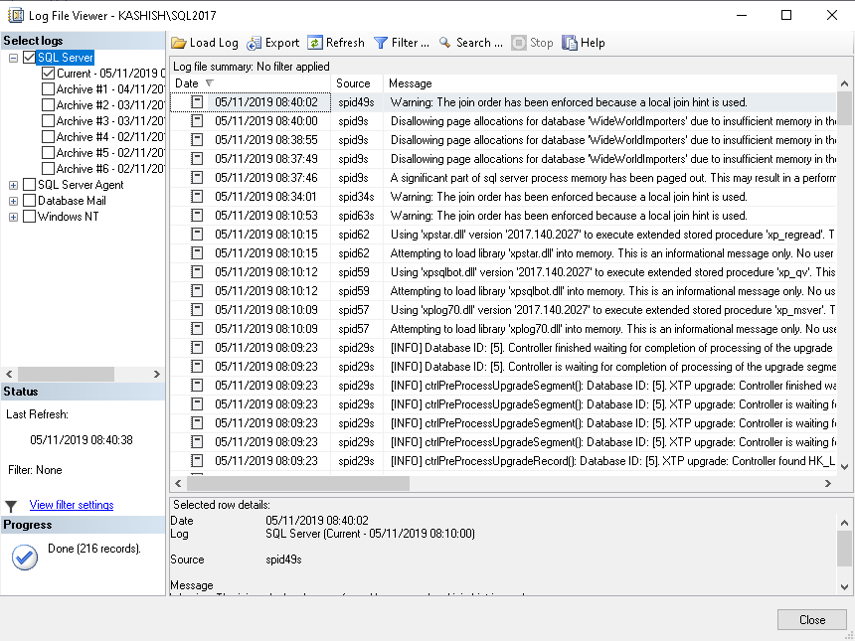Select the Windows NT tree label
Viewport: 855px width, 641px height.
[69, 217]
